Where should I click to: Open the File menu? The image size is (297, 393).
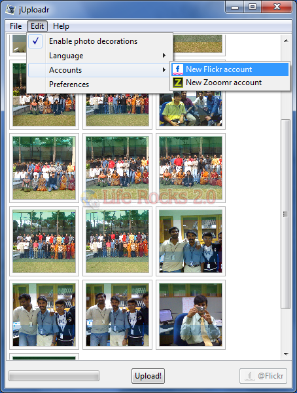[x=16, y=26]
